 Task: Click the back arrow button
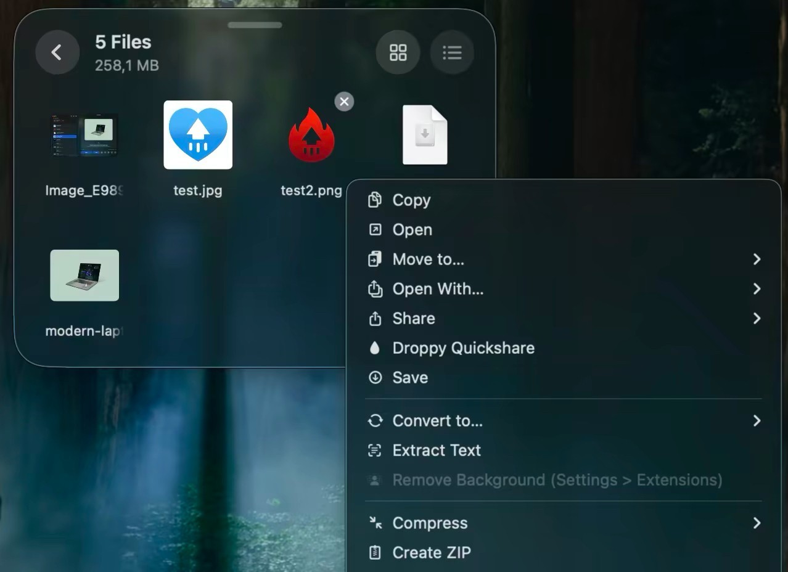[57, 52]
